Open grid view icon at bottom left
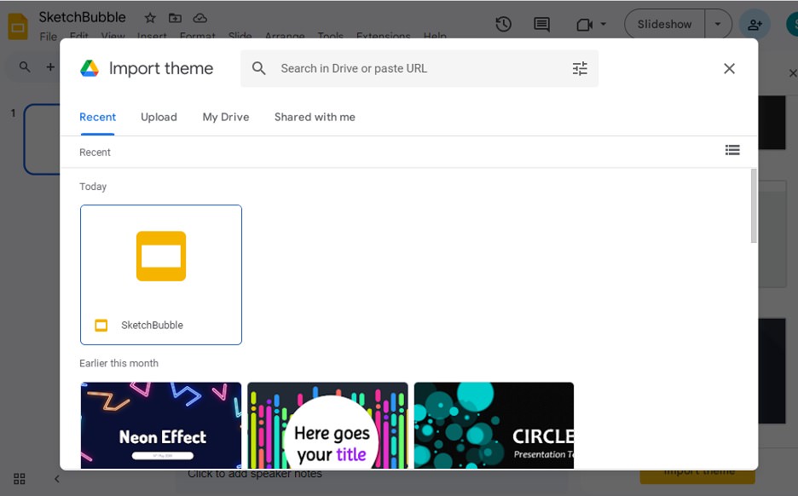The height and width of the screenshot is (496, 798). point(20,479)
